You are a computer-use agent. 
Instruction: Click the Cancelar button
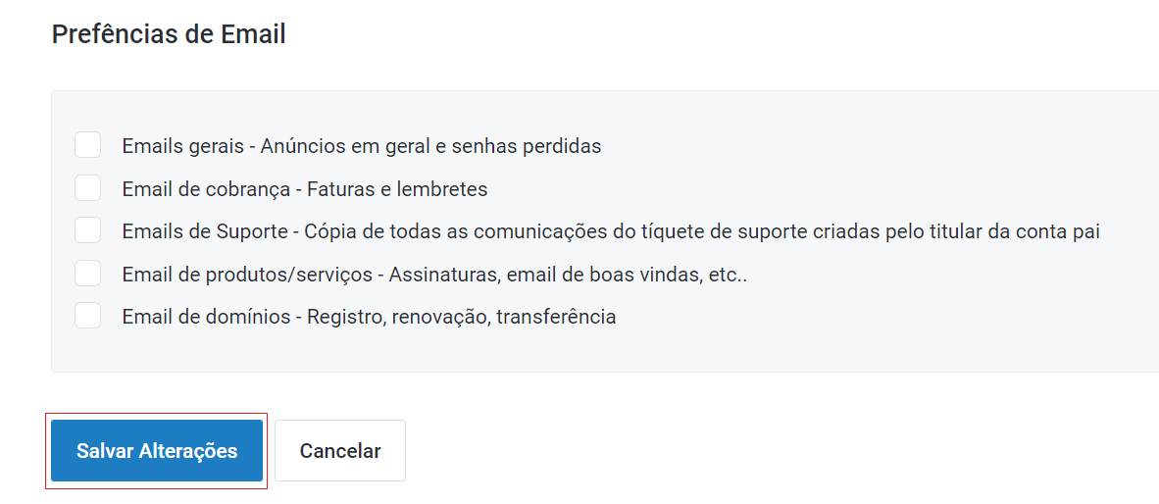click(340, 451)
